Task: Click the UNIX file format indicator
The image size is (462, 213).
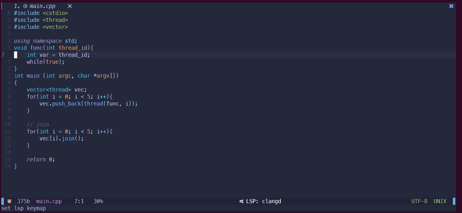Action: coord(440,201)
